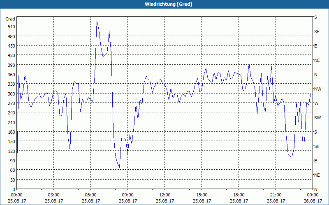Click the 390 left axis label
Screen dimensions: 329x205
click(x=12, y=65)
